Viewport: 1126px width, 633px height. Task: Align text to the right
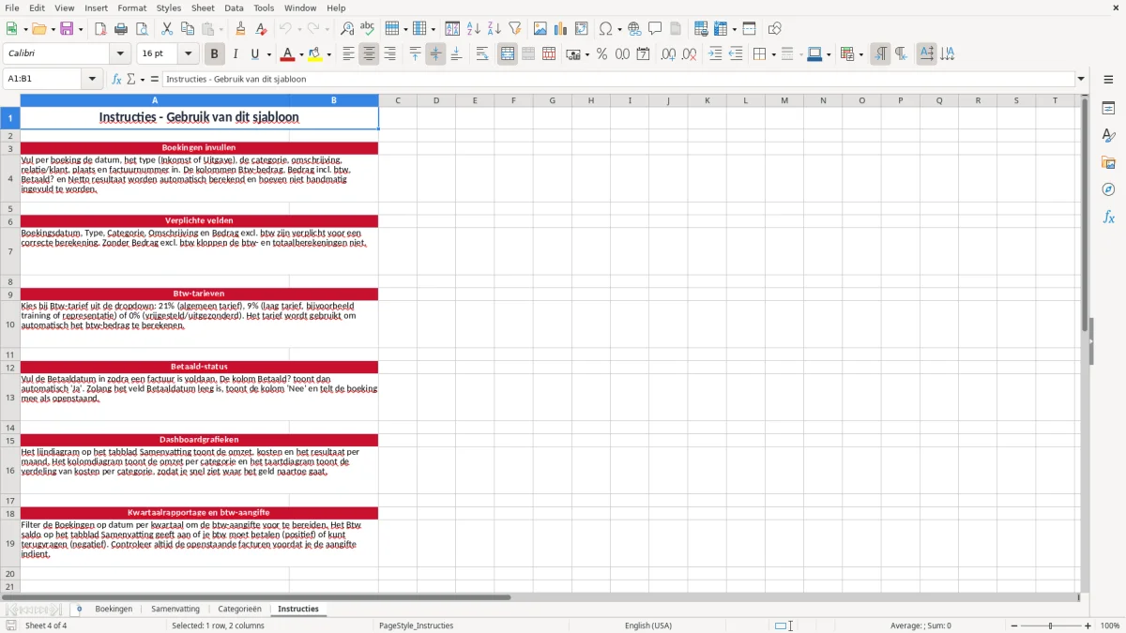coord(389,54)
